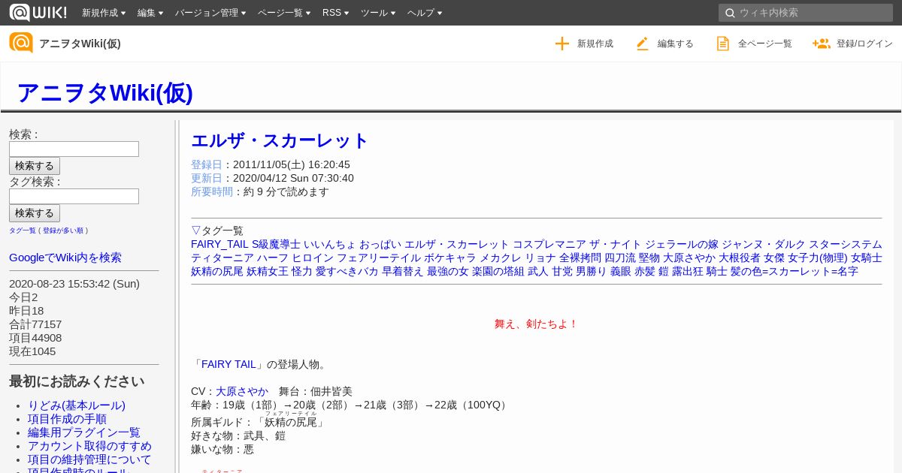Open the 新規作成 dropdown menu
902x473 pixels.
click(x=104, y=13)
